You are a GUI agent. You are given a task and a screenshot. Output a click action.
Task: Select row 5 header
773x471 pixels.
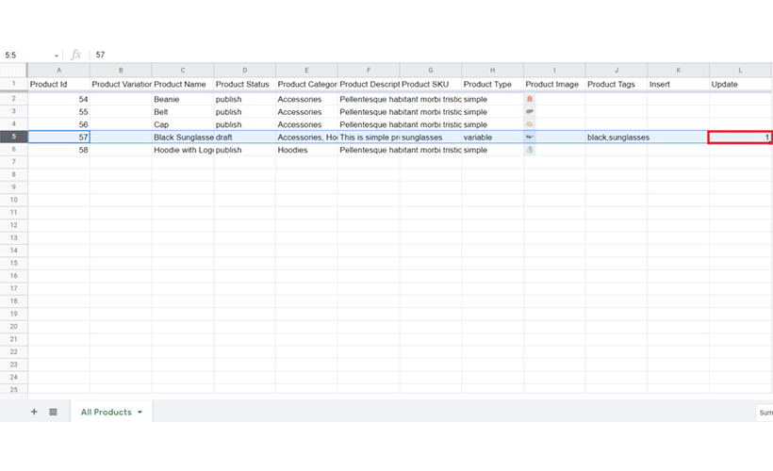coord(13,137)
